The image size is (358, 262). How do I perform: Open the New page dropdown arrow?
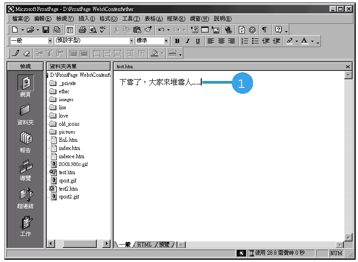pyautogui.click(x=22, y=30)
